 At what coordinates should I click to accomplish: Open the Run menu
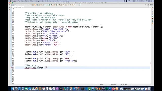coord(58,1)
